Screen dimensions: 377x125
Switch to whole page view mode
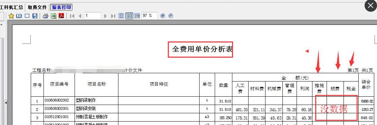tap(122, 16)
